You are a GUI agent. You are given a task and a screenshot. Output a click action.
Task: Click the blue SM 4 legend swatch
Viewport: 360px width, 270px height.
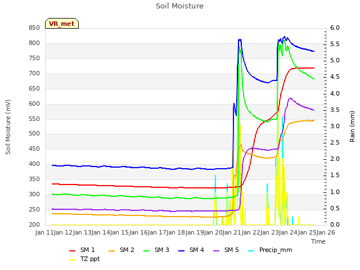[182, 251]
